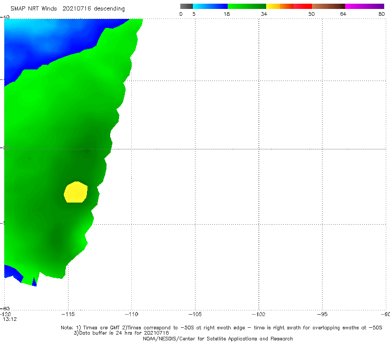
Task: Click the color bar label '64'
Action: point(343,14)
